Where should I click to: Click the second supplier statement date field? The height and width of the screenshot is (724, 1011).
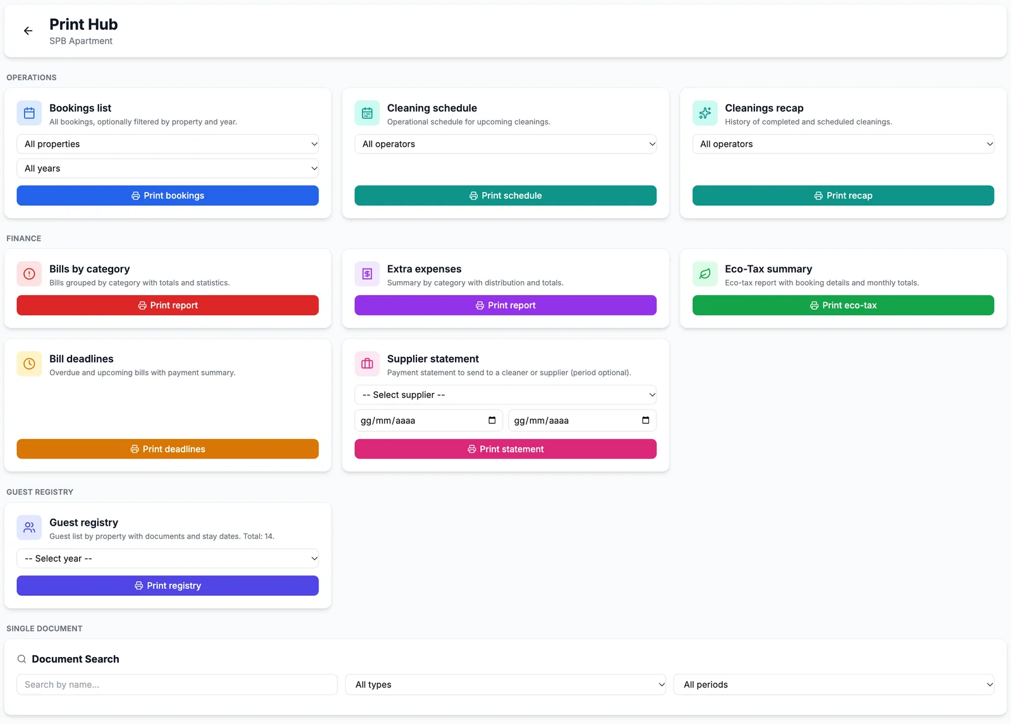coord(582,421)
